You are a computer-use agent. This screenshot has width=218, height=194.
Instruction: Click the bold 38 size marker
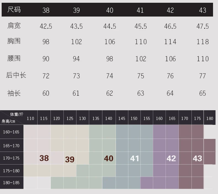(44, 158)
